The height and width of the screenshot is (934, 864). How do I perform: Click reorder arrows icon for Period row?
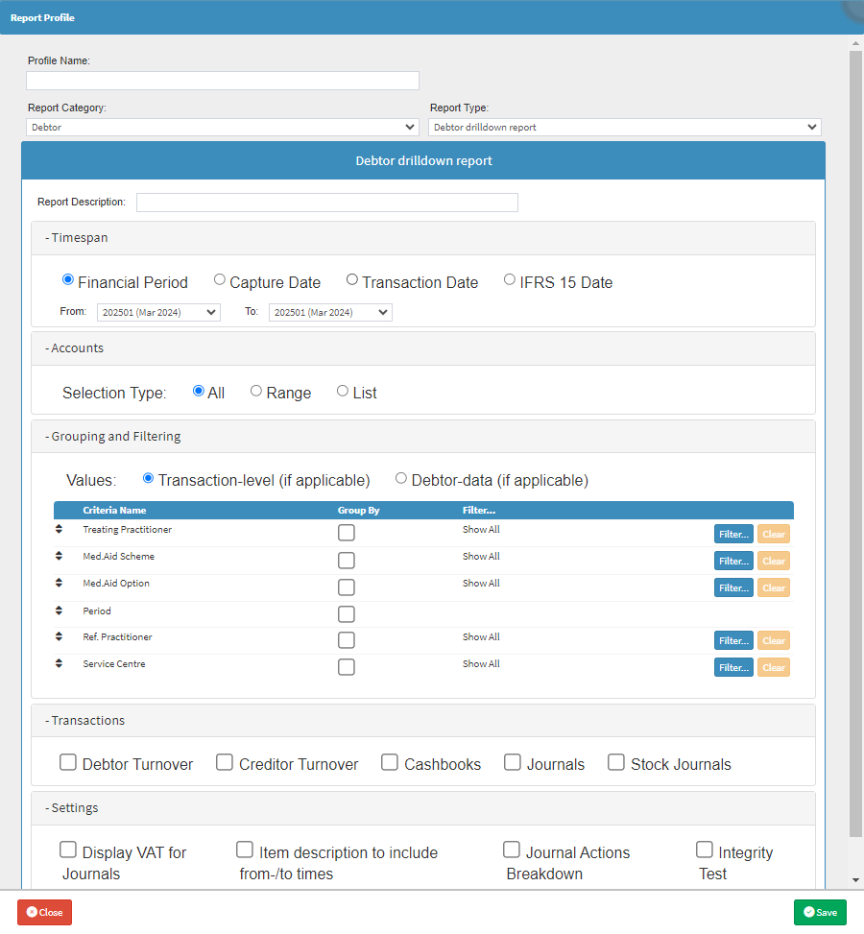point(59,610)
